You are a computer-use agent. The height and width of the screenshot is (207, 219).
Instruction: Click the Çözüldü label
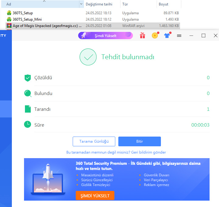[43, 78]
